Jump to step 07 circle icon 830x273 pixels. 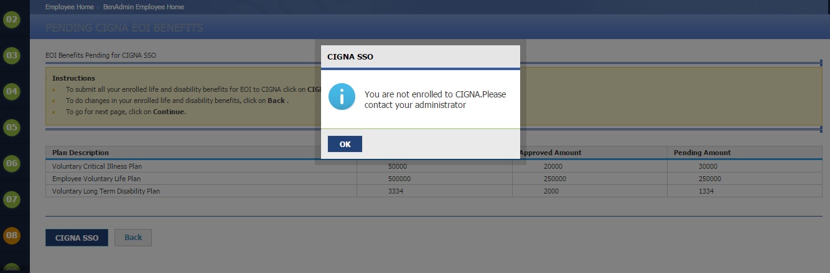[x=12, y=200]
